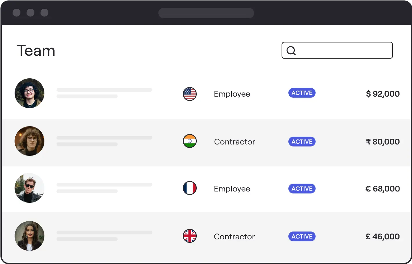Click the £ 46,000 salary amount
This screenshot has width=412, height=264.
(x=383, y=236)
